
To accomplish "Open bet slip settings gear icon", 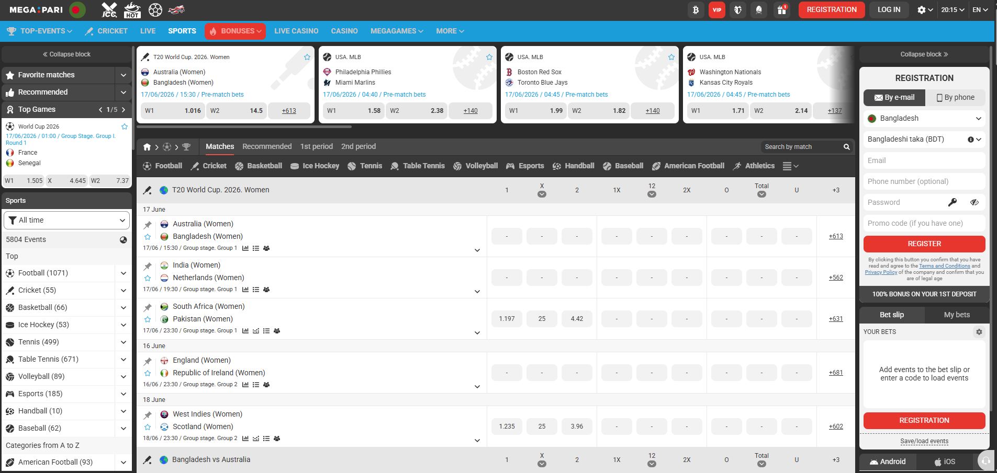I will pos(979,332).
